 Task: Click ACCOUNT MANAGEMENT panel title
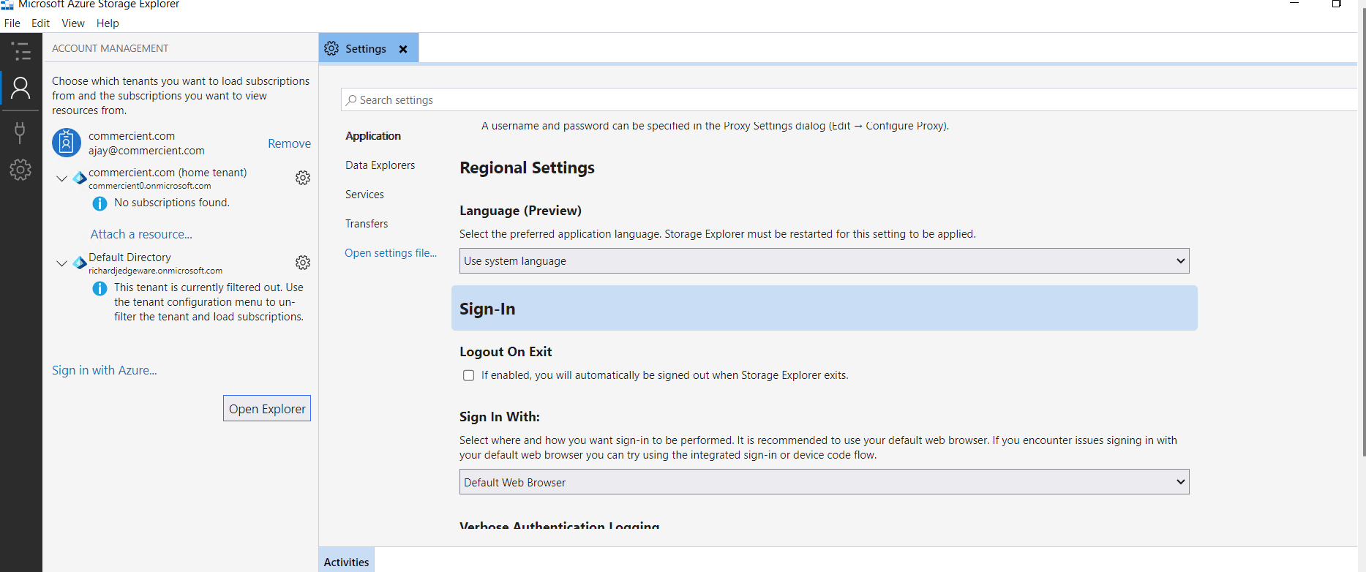click(110, 48)
